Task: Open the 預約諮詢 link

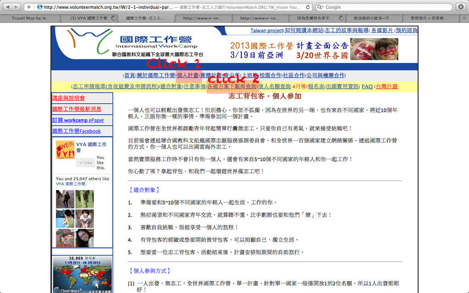Action: point(407,31)
